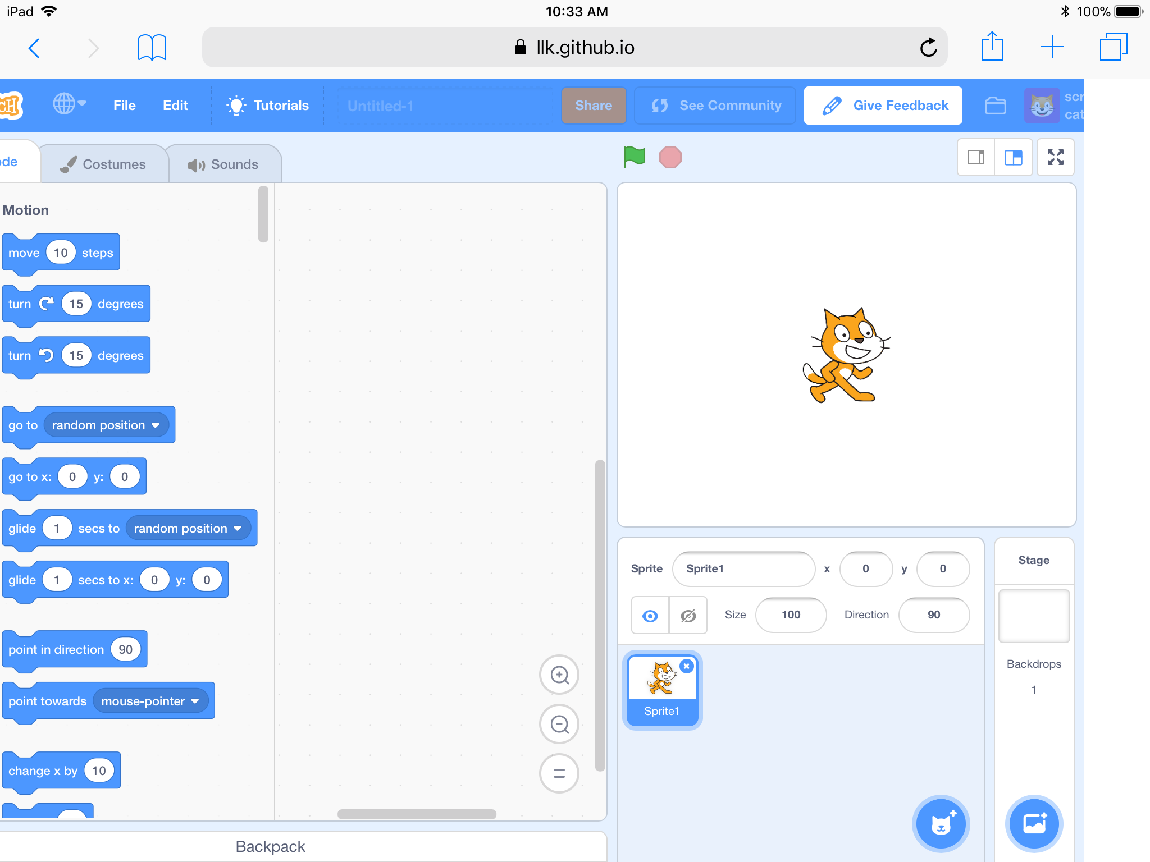Open the Tutorials library
Image resolution: width=1150 pixels, height=862 pixels.
(267, 106)
